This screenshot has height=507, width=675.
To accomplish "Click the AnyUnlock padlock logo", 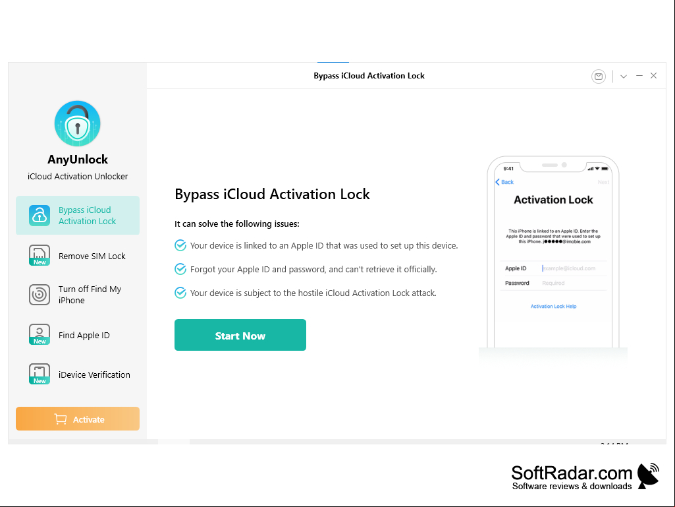I will [x=78, y=124].
